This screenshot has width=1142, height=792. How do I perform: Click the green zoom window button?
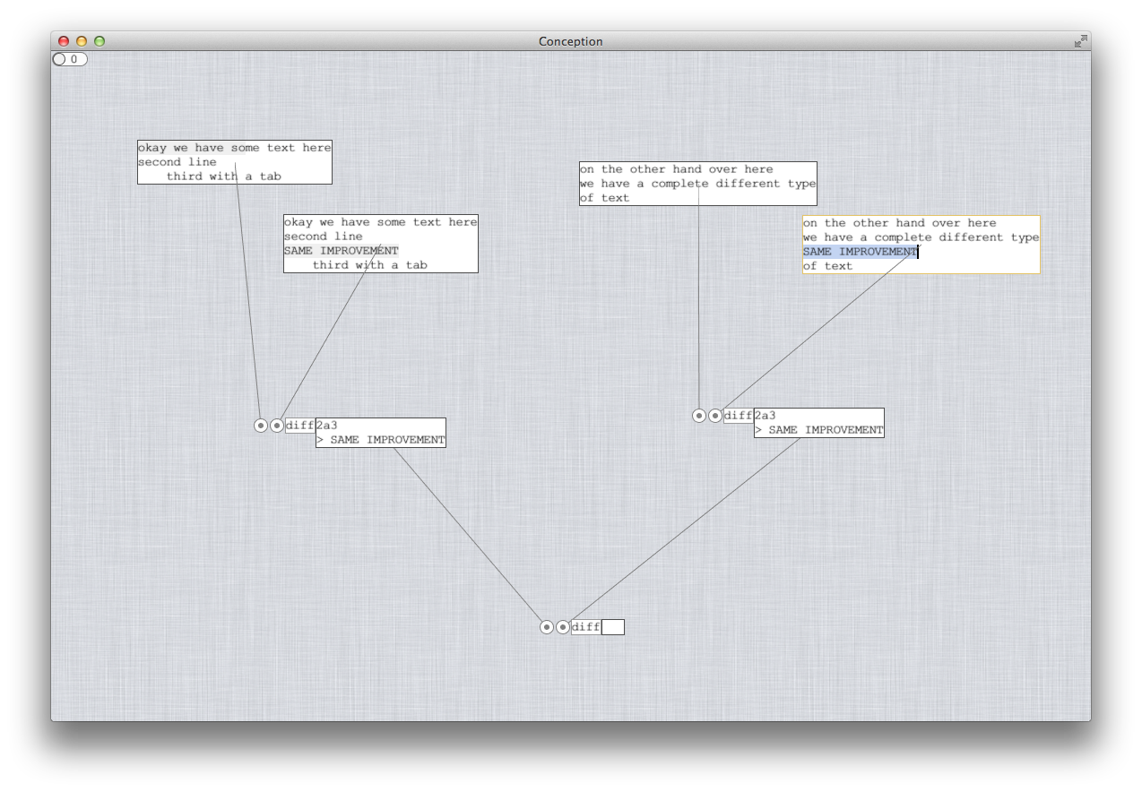point(99,41)
